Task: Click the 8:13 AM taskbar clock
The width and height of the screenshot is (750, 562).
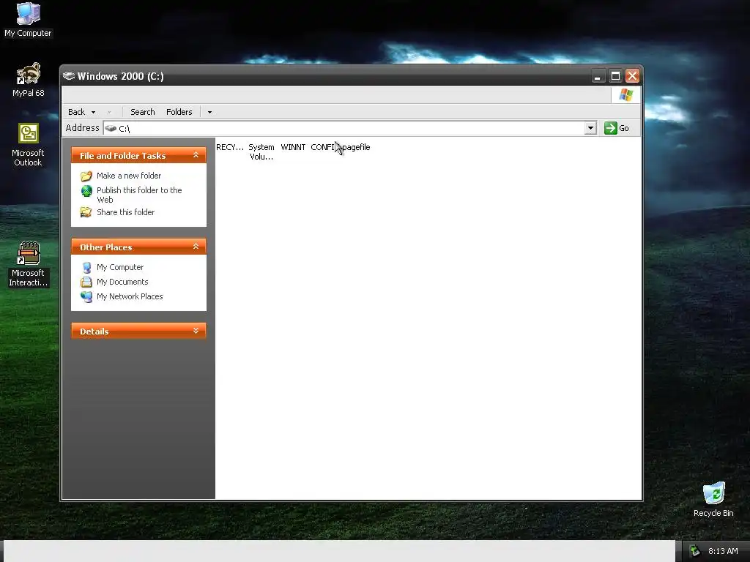Action: (x=723, y=551)
